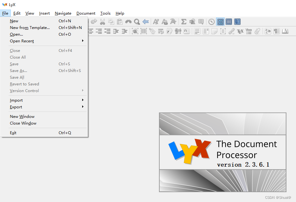
Task: Toggle the Outline compass icon
Action: point(212,22)
